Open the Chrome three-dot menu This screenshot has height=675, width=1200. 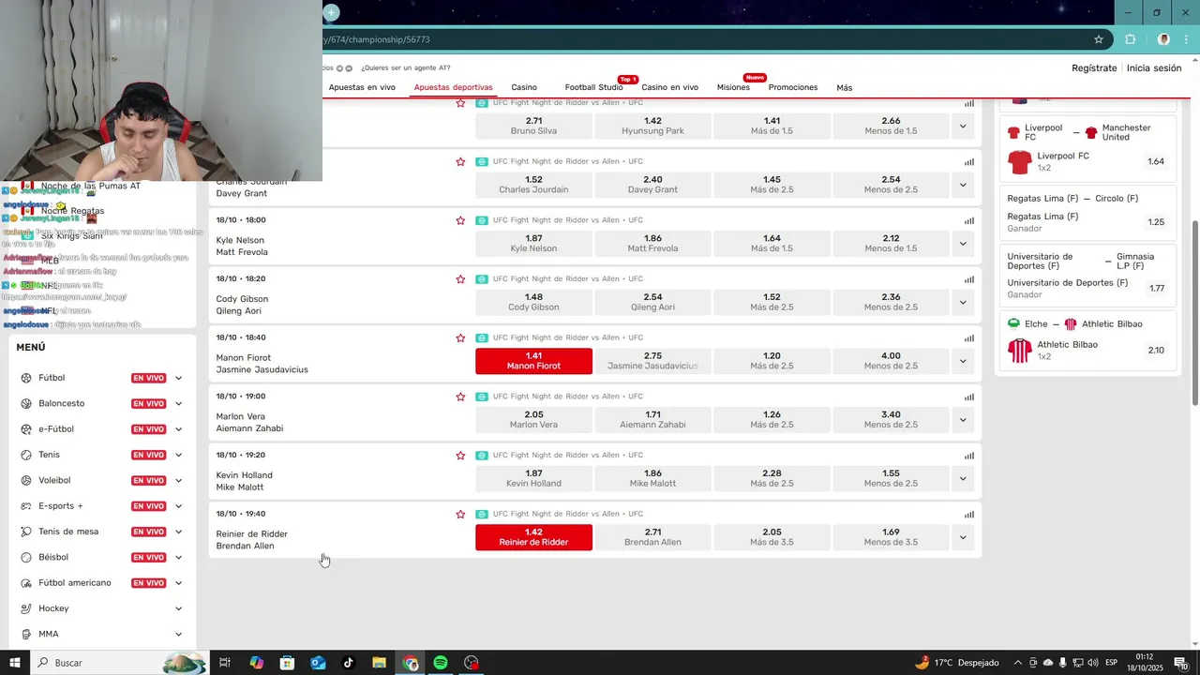(1186, 39)
